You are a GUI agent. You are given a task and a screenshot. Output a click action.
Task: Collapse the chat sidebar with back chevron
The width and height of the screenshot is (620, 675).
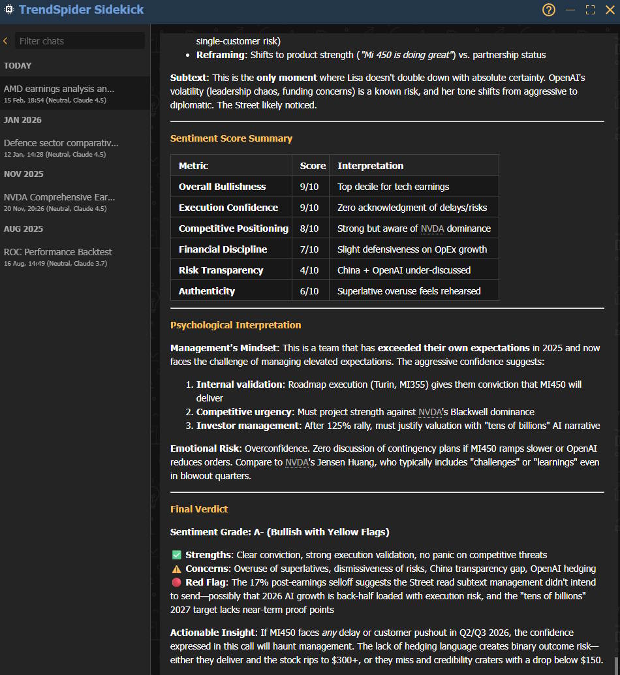coord(6,41)
